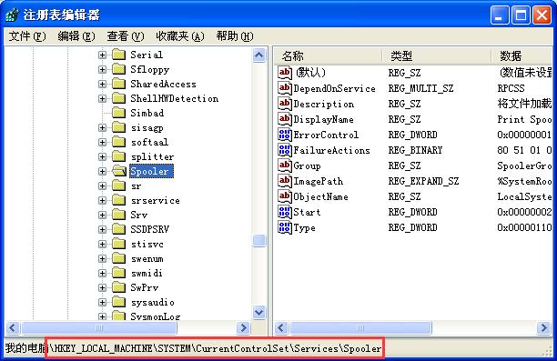The width and height of the screenshot is (557, 361).
Task: Click the tree pane vertical scrollbar thumb
Action: pyautogui.click(x=259, y=240)
